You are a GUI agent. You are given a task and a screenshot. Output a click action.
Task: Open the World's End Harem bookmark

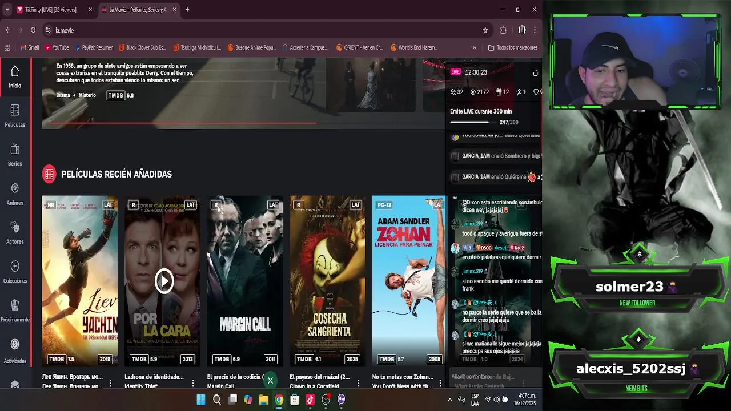tap(414, 47)
